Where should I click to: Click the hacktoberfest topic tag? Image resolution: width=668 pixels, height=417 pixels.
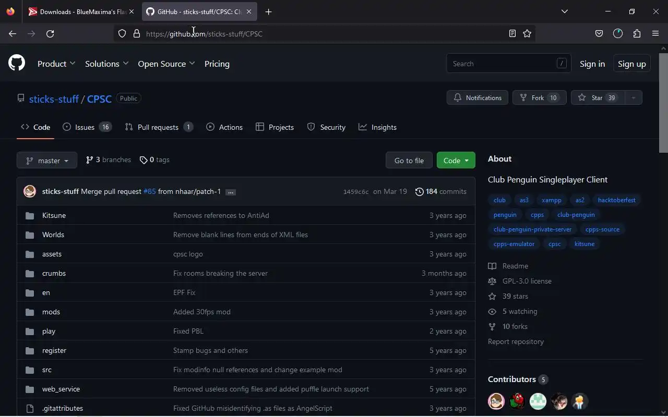(x=617, y=200)
